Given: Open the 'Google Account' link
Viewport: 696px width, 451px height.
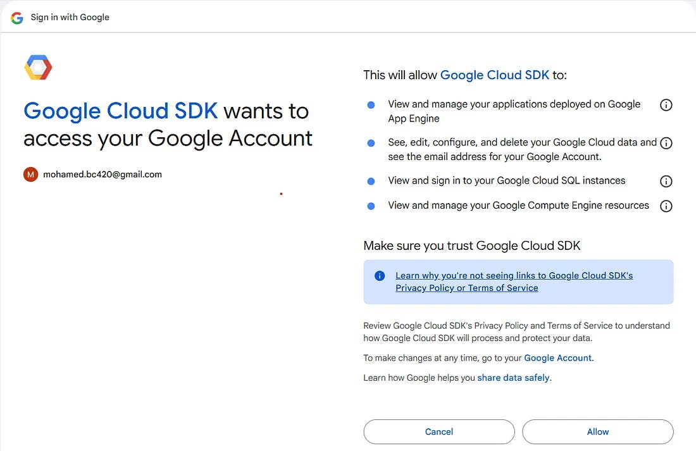Looking at the screenshot, I should tap(557, 357).
